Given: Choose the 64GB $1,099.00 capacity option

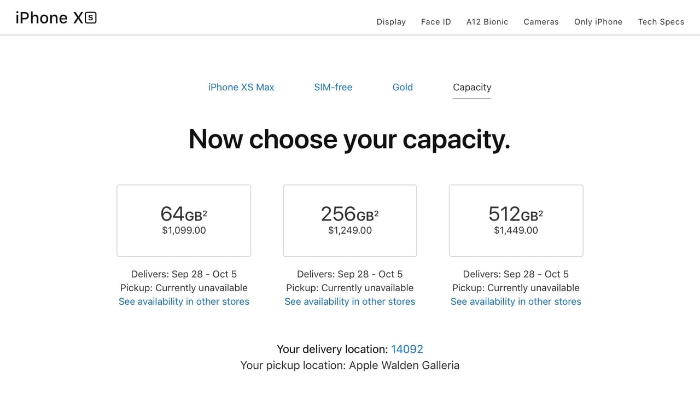Looking at the screenshot, I should tap(184, 221).
